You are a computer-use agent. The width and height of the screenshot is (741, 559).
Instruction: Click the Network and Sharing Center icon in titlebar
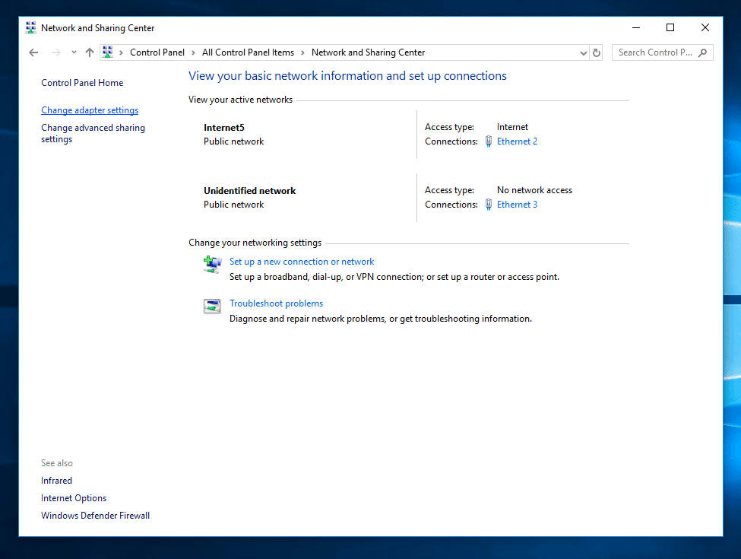[30, 27]
